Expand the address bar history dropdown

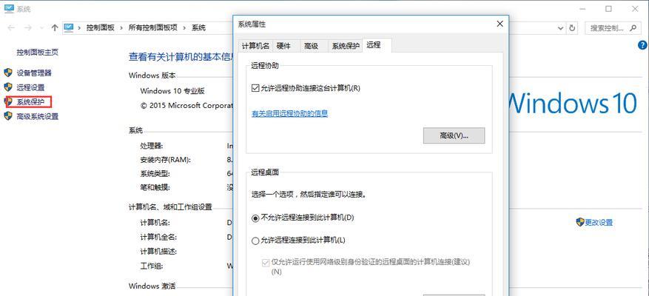point(560,28)
